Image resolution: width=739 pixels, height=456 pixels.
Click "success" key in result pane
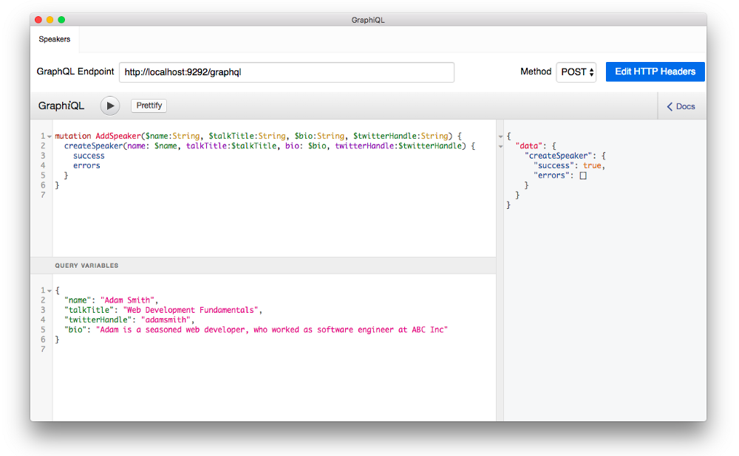554,165
